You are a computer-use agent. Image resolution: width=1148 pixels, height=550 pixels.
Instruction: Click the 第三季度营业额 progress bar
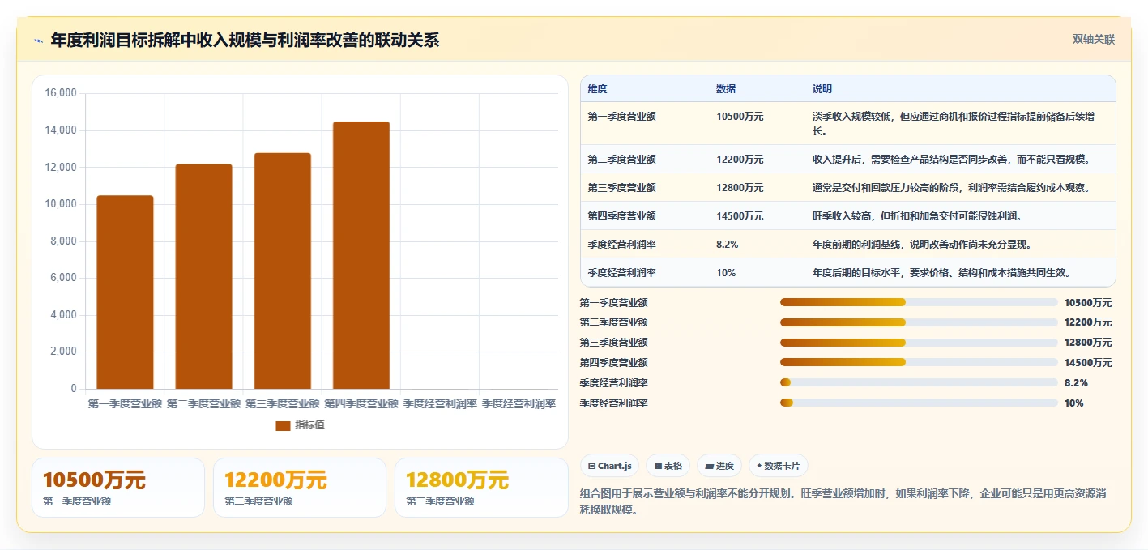click(919, 342)
